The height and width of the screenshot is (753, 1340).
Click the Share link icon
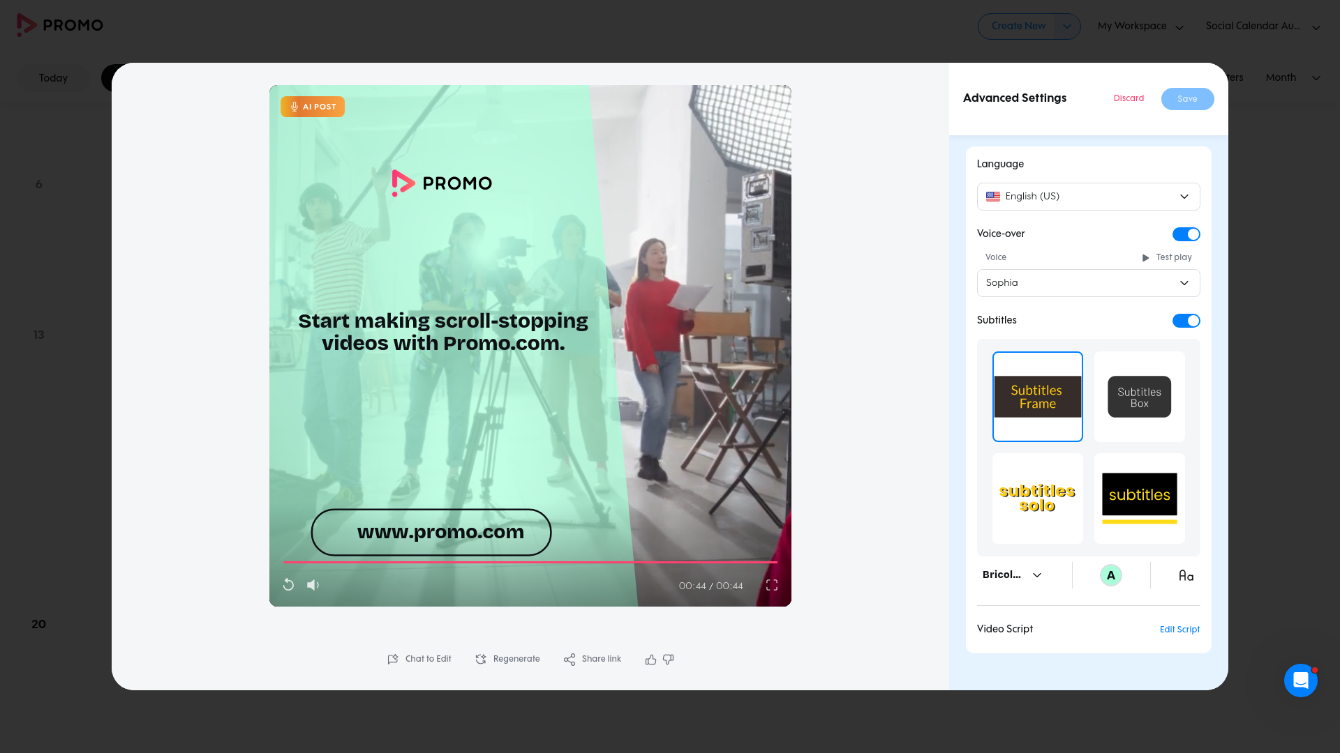coord(569,659)
